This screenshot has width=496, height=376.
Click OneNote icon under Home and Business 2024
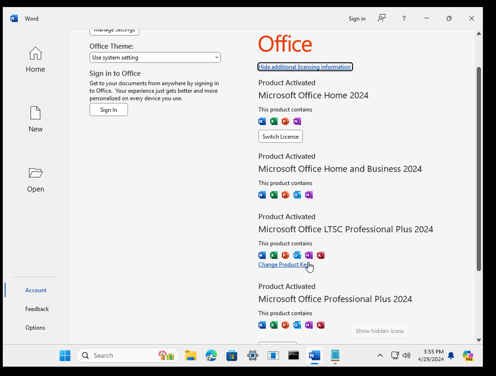309,195
